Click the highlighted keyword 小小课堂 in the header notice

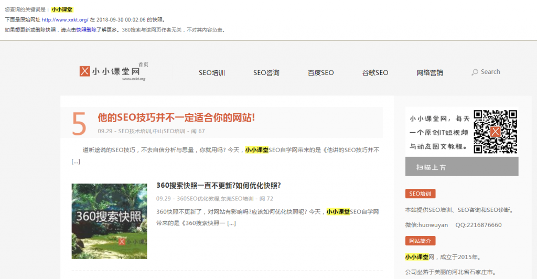click(x=62, y=9)
